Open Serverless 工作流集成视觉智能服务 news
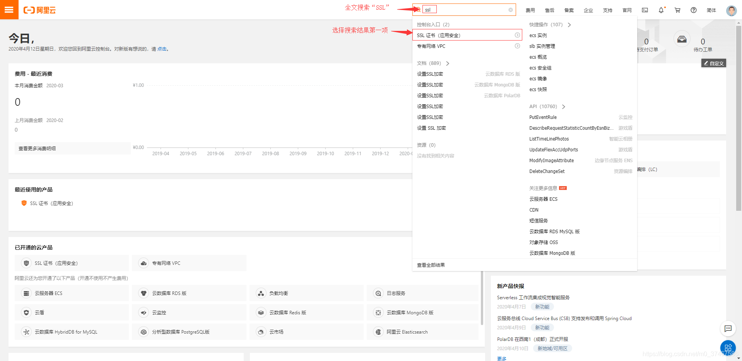742x361 pixels. [x=533, y=298]
